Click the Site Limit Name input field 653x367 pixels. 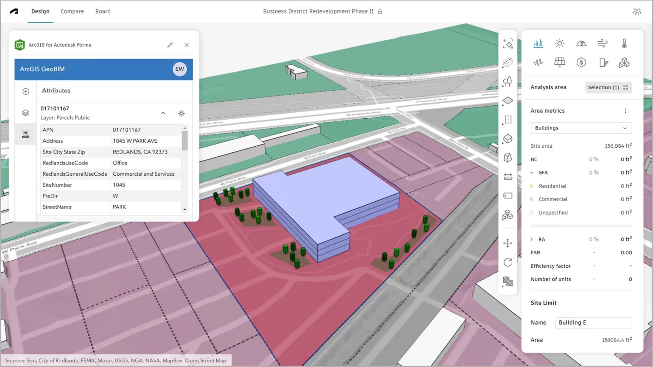(593, 323)
